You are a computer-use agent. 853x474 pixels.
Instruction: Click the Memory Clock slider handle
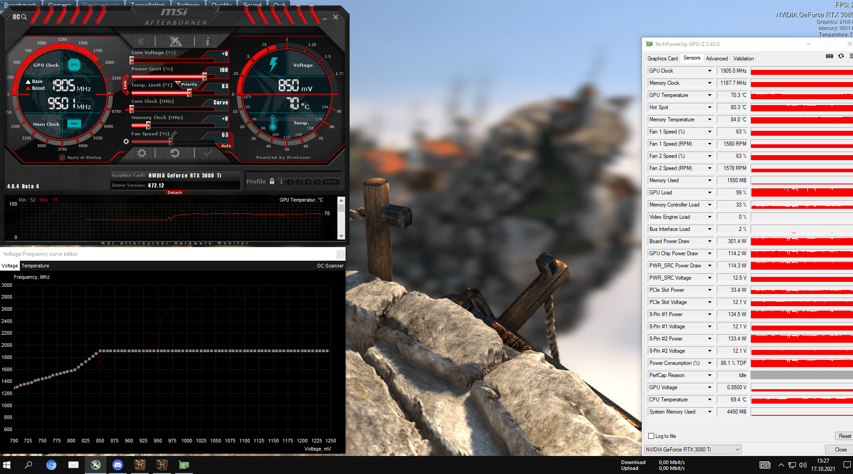(148, 125)
